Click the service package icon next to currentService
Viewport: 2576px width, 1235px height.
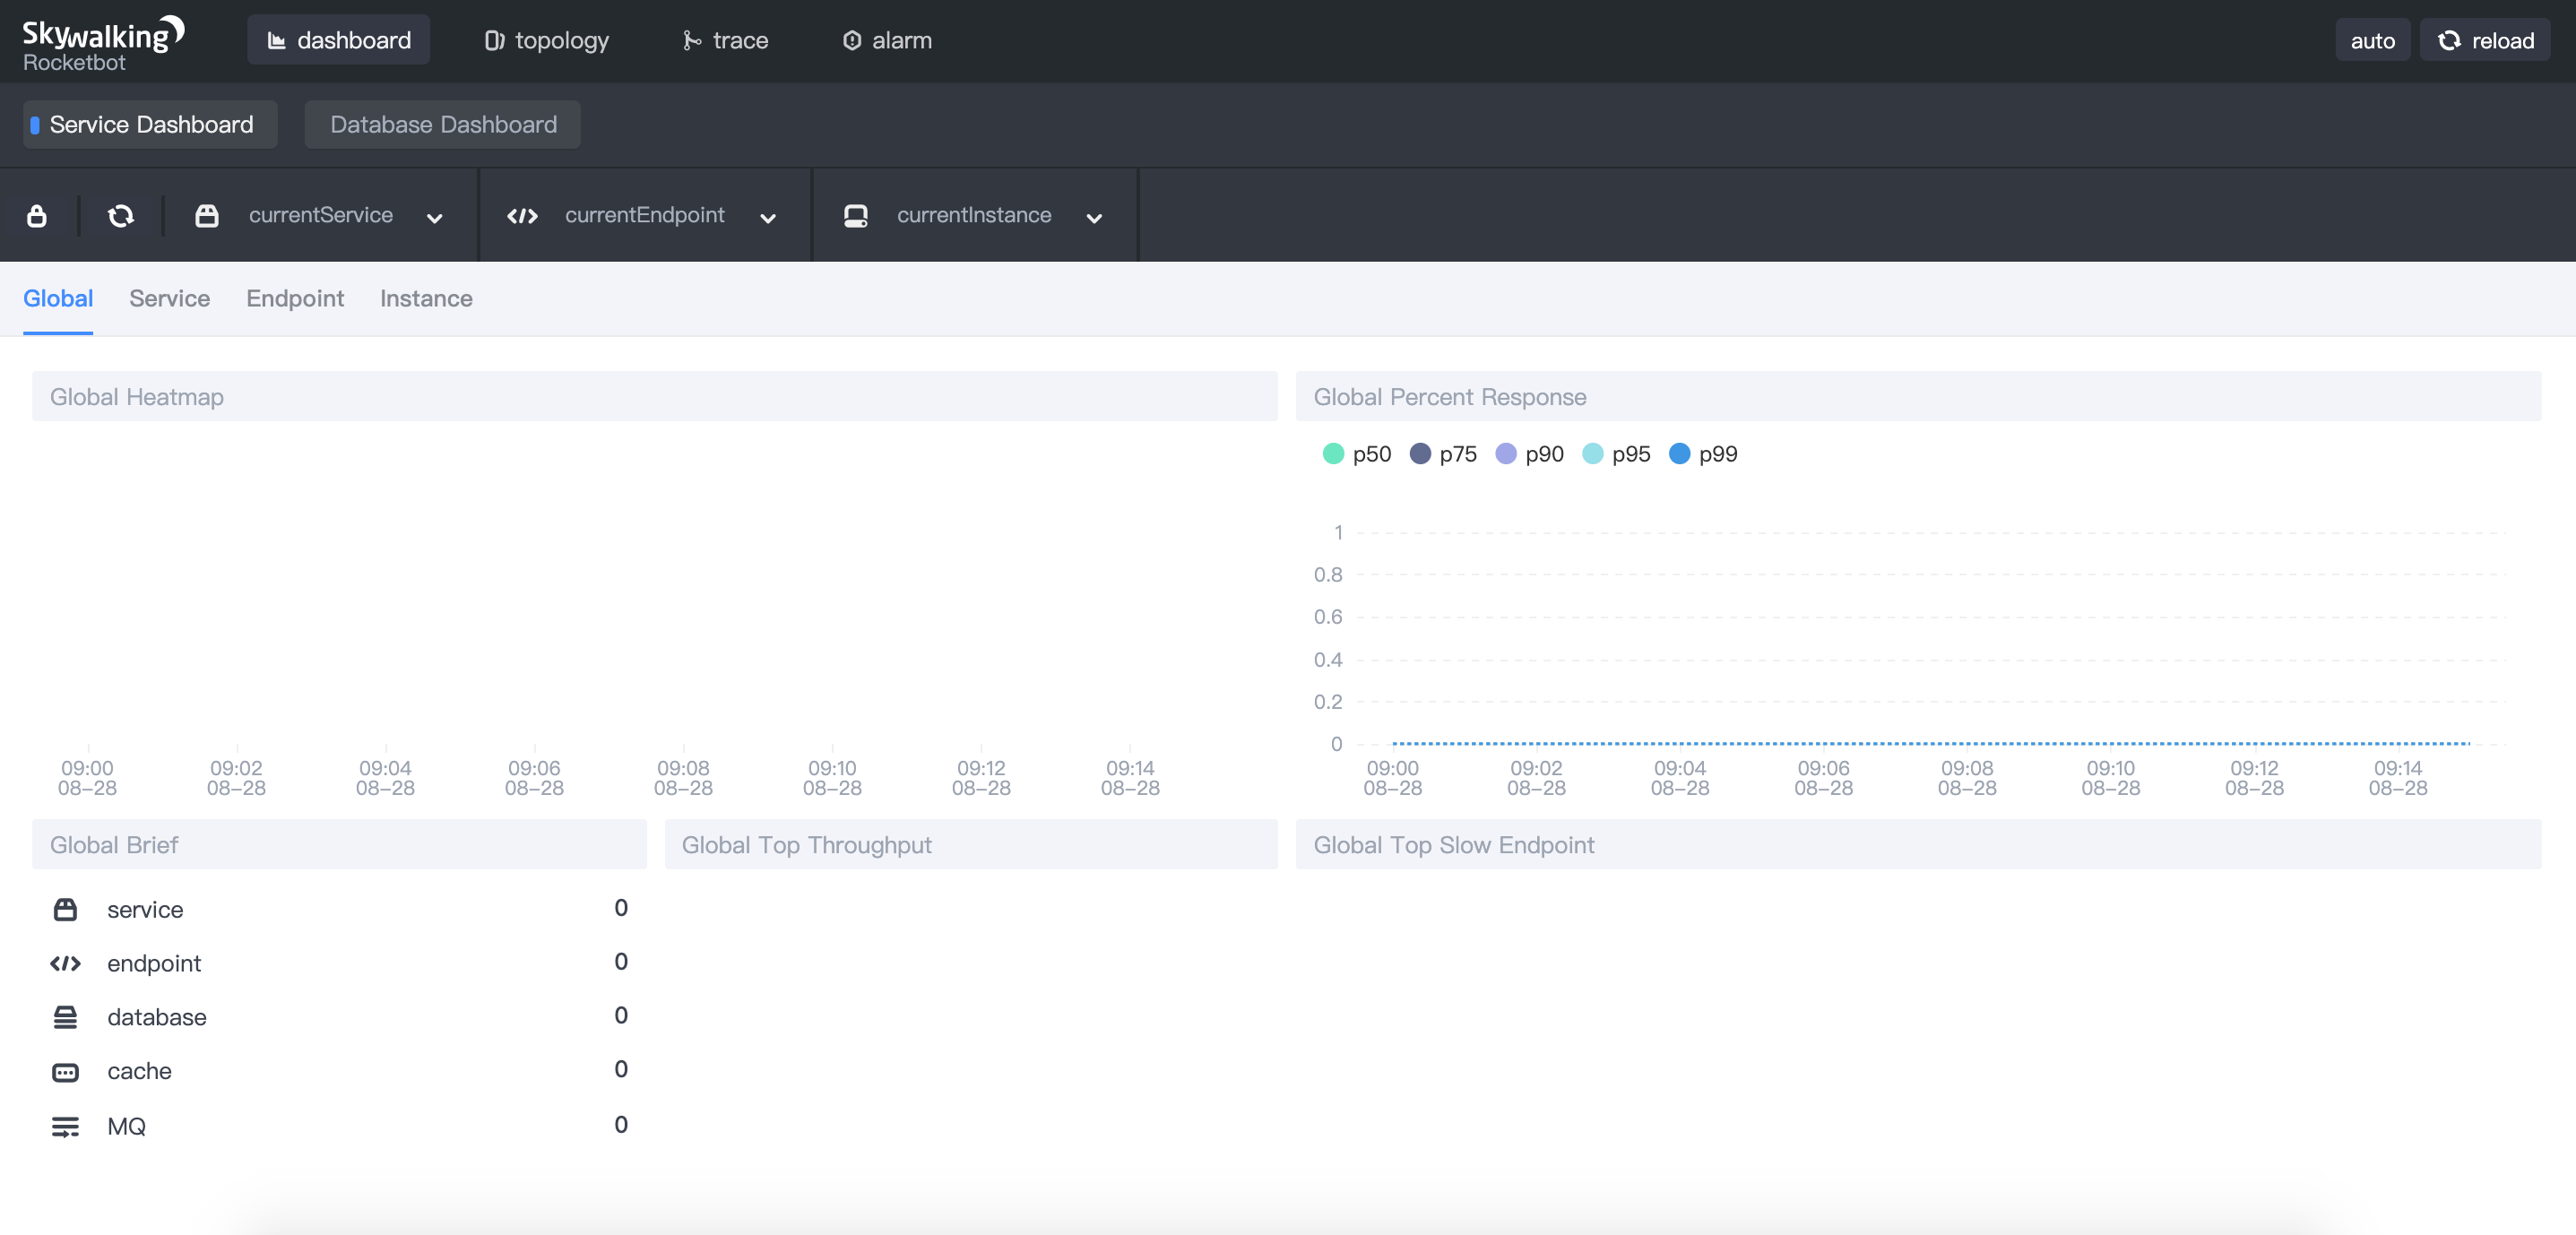[207, 215]
